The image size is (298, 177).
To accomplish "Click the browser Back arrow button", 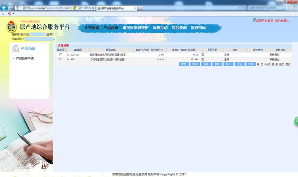I will pos(4,8).
